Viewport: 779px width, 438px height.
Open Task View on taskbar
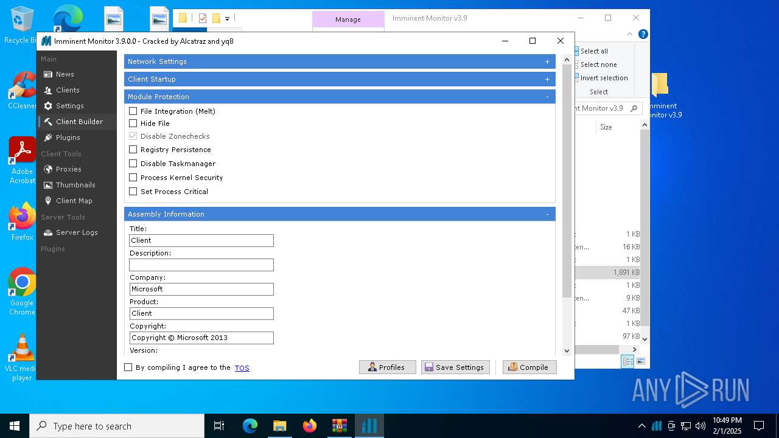pos(219,426)
